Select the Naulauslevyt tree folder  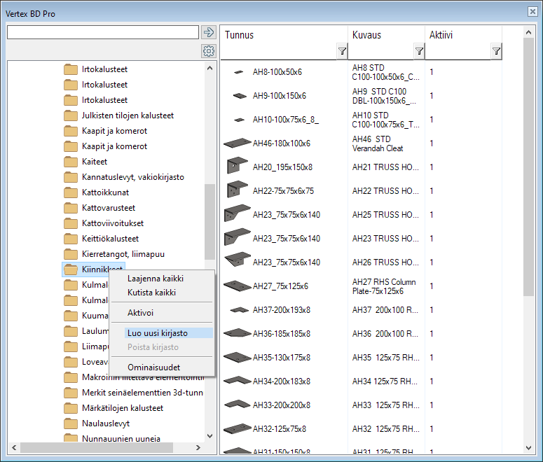click(x=105, y=423)
